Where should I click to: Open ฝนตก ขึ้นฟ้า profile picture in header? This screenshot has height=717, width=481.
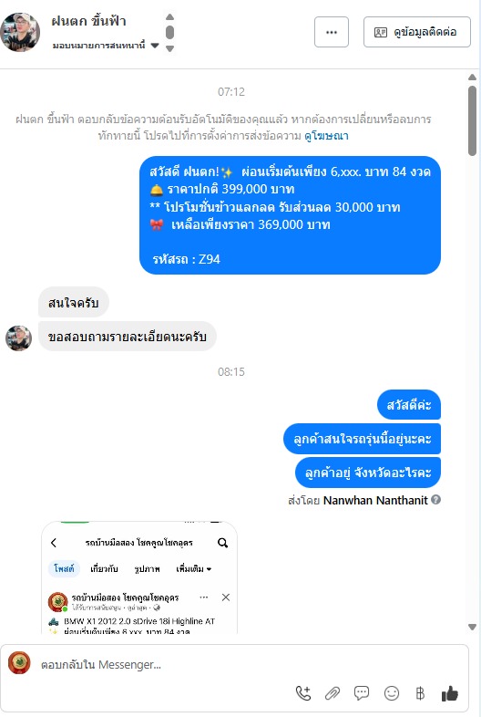coord(21,33)
